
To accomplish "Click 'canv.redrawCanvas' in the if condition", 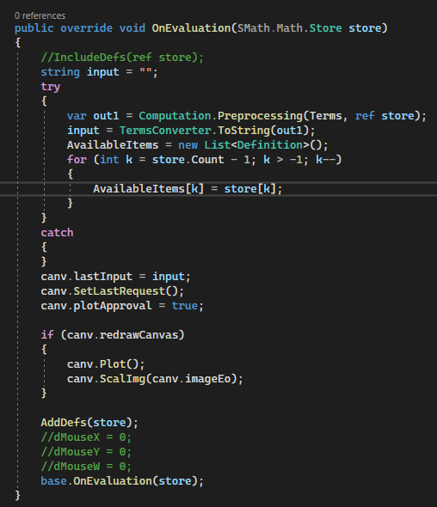I will pyautogui.click(x=123, y=334).
